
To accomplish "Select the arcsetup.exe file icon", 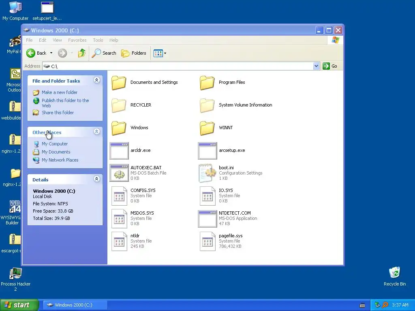I will [x=207, y=151].
